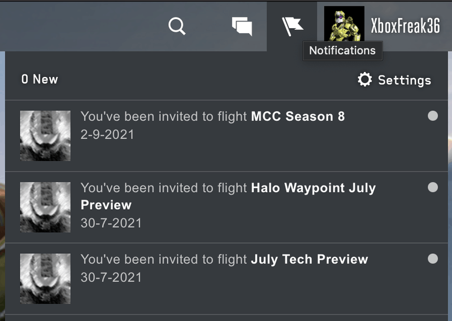Open the MCC Season 8 flight invitation
Screen dimensions: 452x321
coord(297,116)
